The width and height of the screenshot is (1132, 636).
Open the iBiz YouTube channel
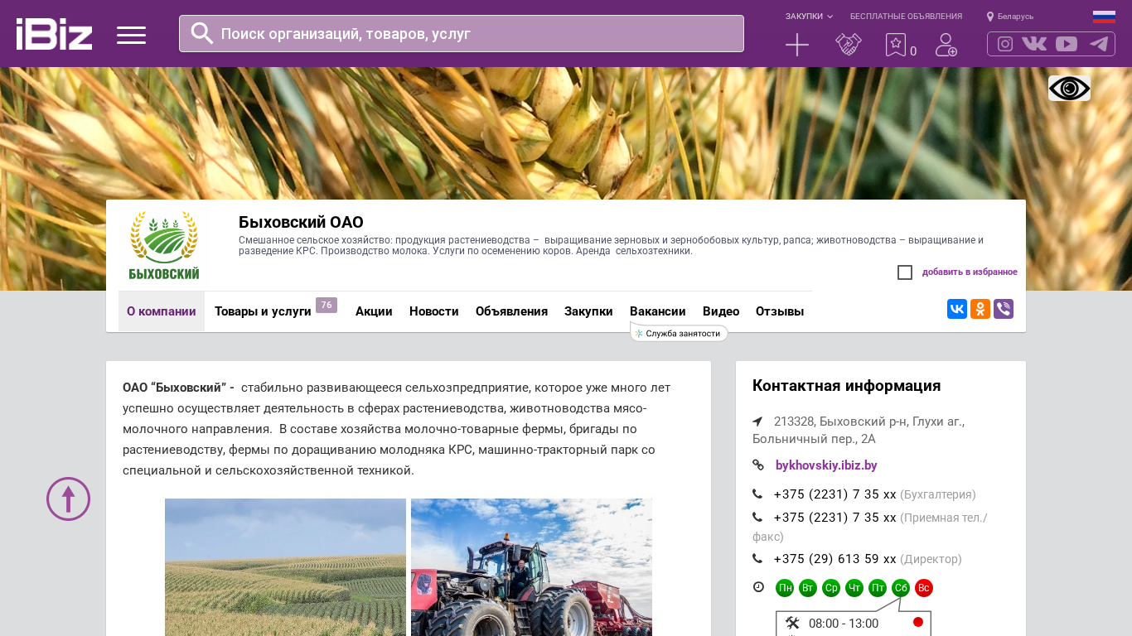(1067, 44)
